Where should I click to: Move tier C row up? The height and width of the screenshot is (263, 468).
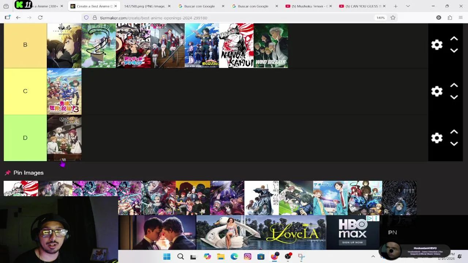[x=454, y=85]
